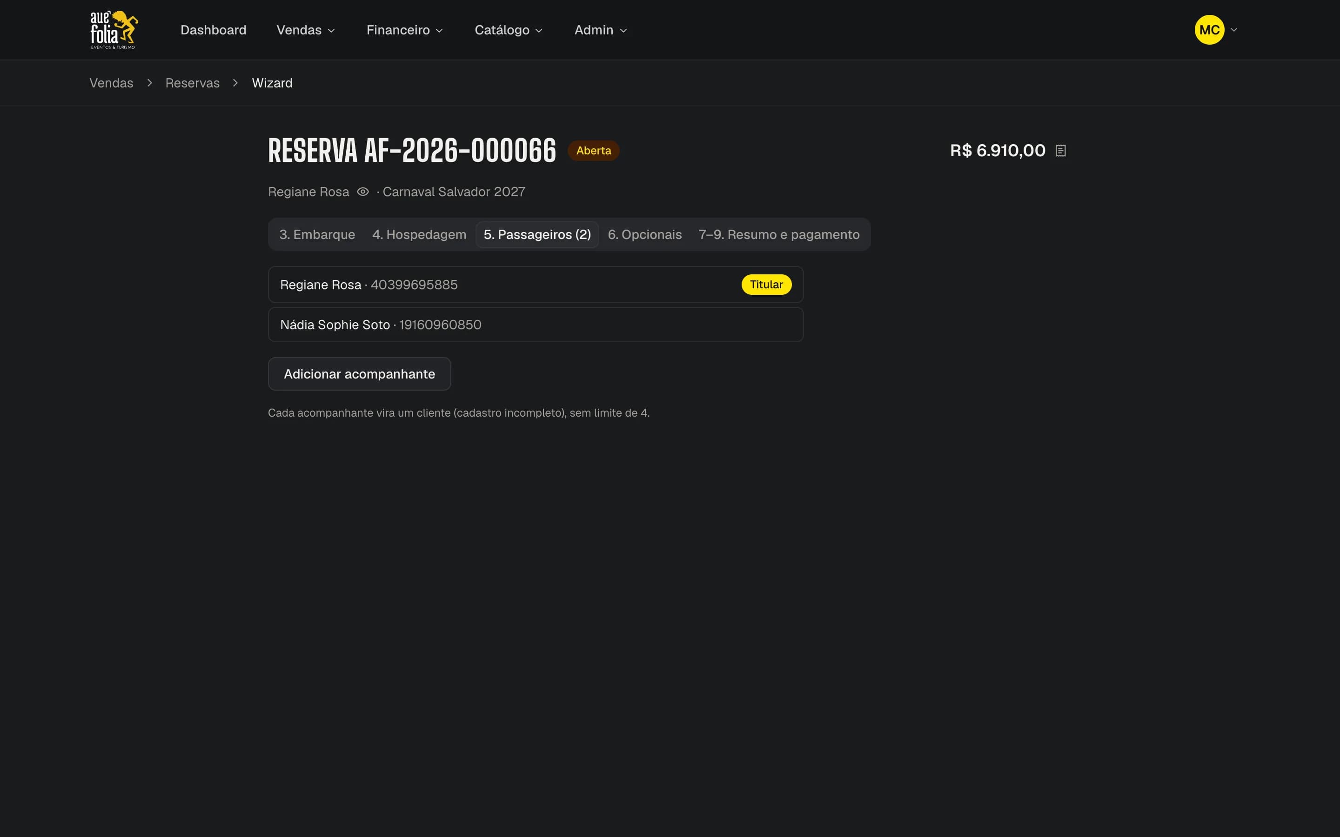Screen dimensions: 1340x837
Task: Click the client name Regiane Rosa subtitle
Action: [x=308, y=192]
